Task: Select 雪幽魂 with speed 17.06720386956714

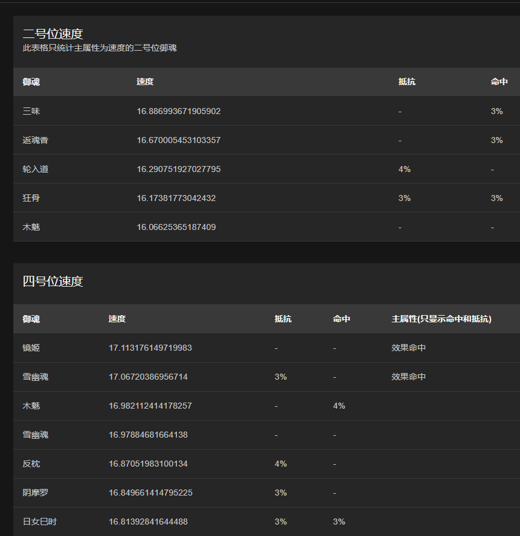Action: pyautogui.click(x=35, y=377)
